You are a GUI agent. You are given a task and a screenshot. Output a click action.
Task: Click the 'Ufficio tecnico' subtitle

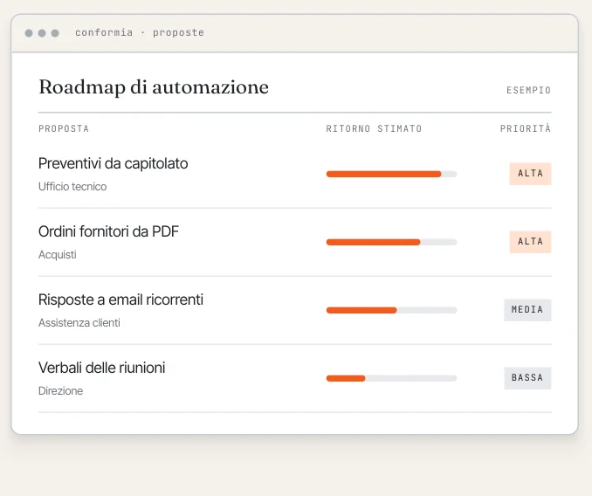pyautogui.click(x=72, y=187)
